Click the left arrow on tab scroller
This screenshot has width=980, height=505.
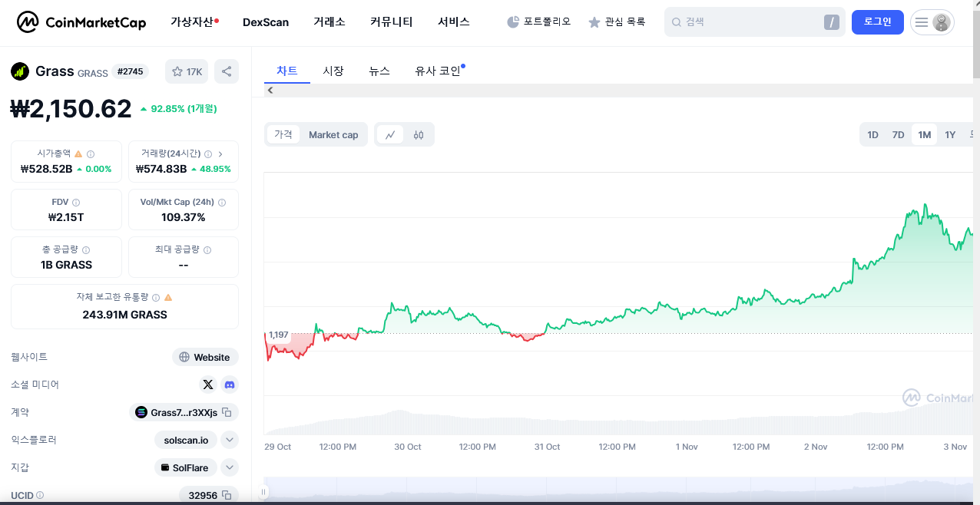click(x=270, y=91)
